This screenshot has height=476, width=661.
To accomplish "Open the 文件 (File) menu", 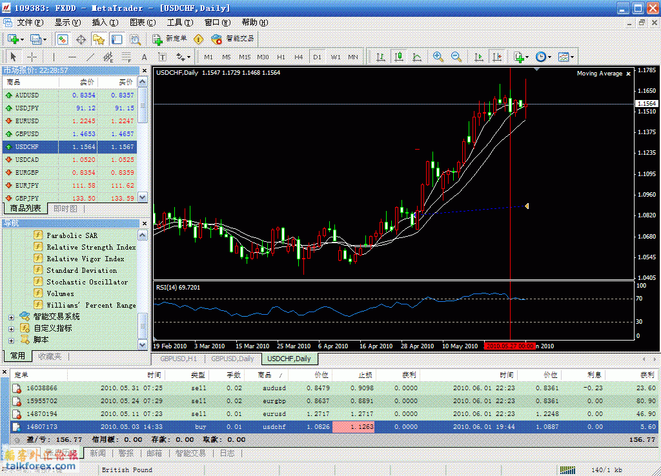I will [30, 23].
